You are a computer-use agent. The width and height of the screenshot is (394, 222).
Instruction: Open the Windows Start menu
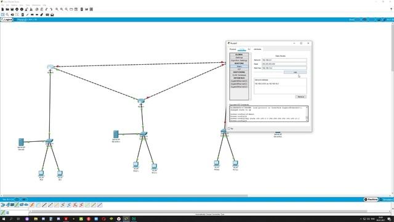4,219
